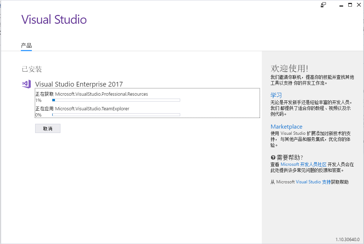Click the Visual Studio purple logo icon
This screenshot has height=244, width=364.
(x=26, y=84)
